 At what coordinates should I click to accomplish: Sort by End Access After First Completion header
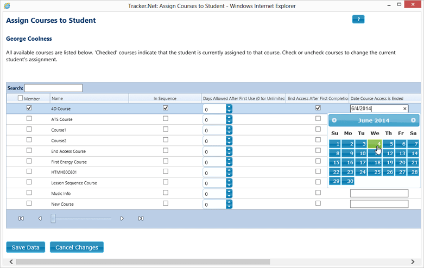[318, 98]
